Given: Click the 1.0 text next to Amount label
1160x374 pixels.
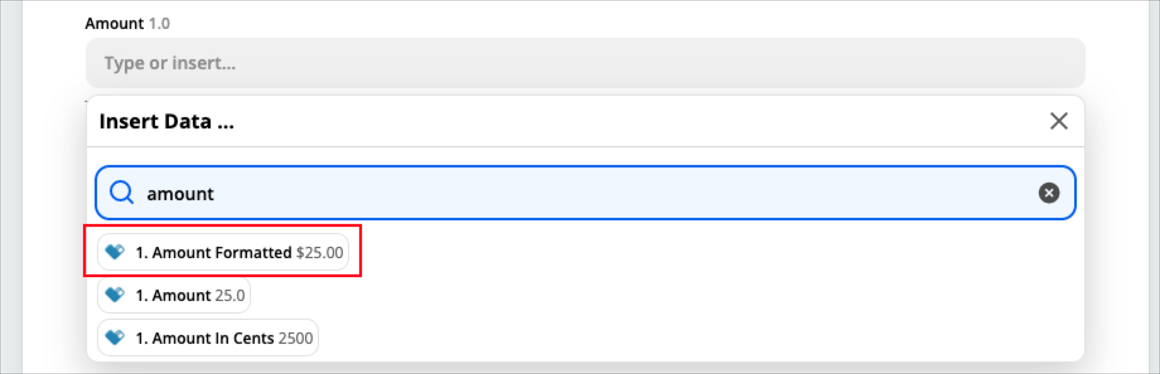Looking at the screenshot, I should pos(159,23).
